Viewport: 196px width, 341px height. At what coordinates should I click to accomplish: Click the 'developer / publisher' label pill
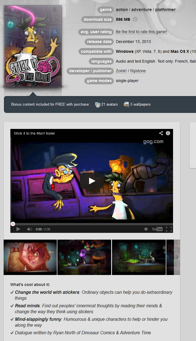point(90,71)
